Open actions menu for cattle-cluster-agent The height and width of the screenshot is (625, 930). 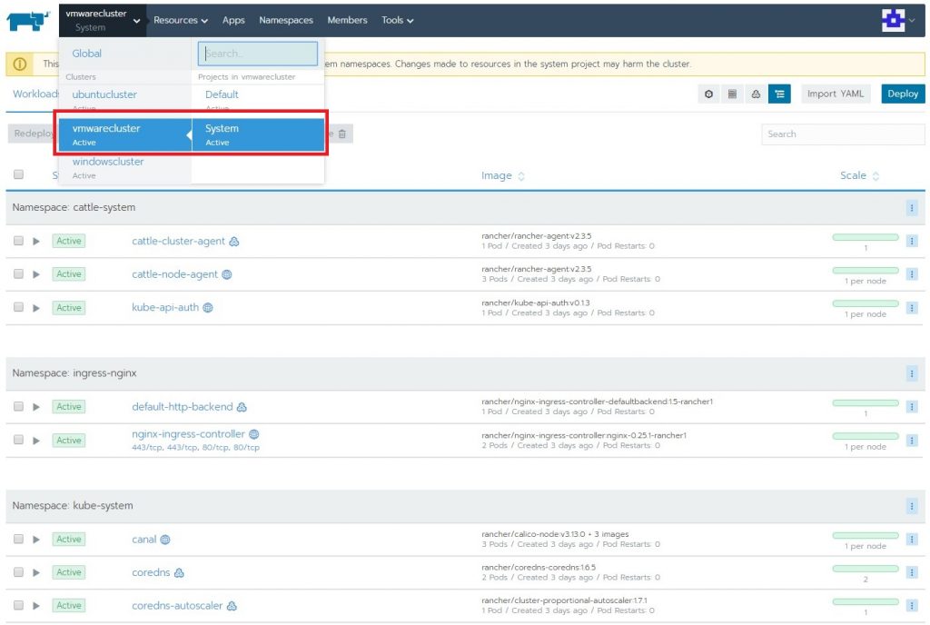pyautogui.click(x=912, y=241)
